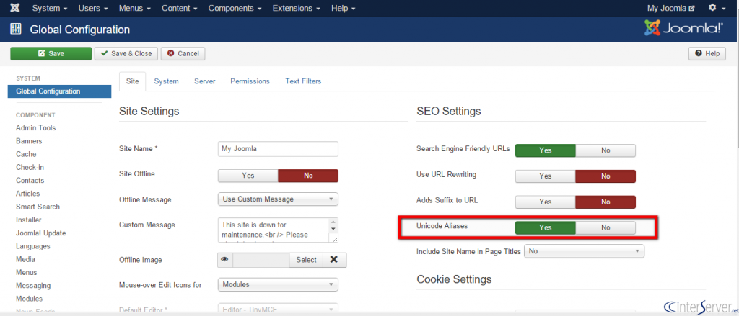Set Adds Suffix to URL to No
This screenshot has width=739, height=316.
pos(605,202)
